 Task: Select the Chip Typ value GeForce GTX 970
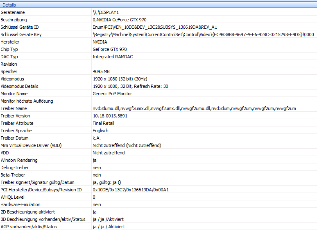click(110, 49)
